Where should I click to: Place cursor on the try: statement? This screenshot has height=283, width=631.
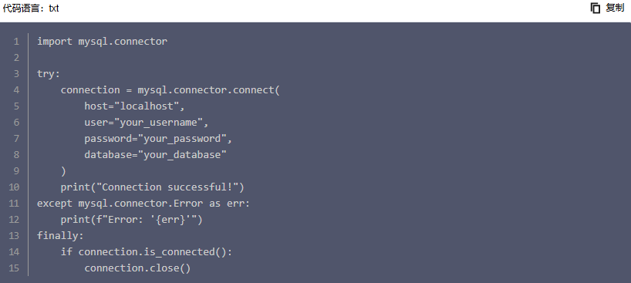pyautogui.click(x=49, y=74)
